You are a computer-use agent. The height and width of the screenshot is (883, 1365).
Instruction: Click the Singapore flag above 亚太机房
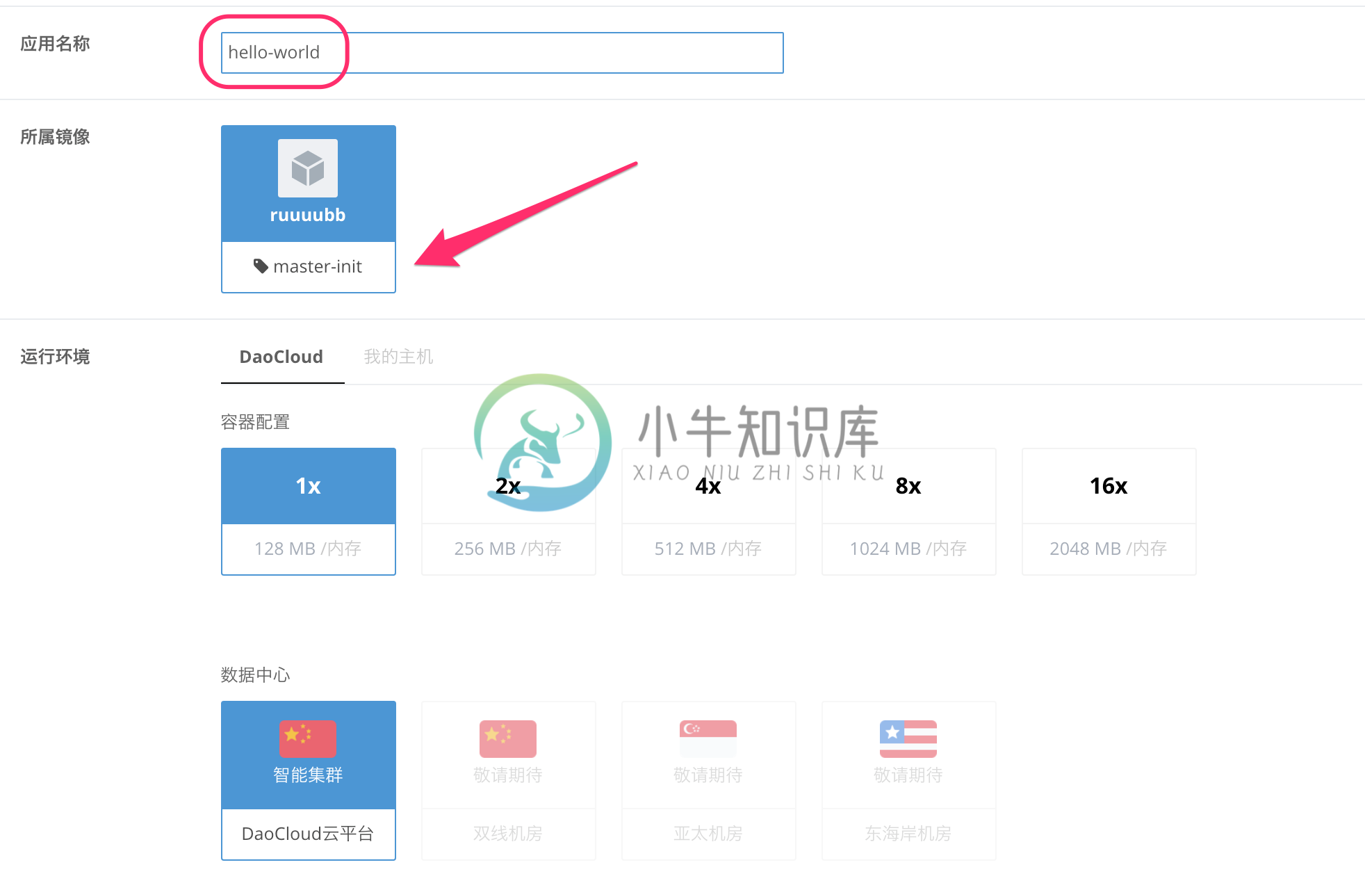(x=708, y=738)
